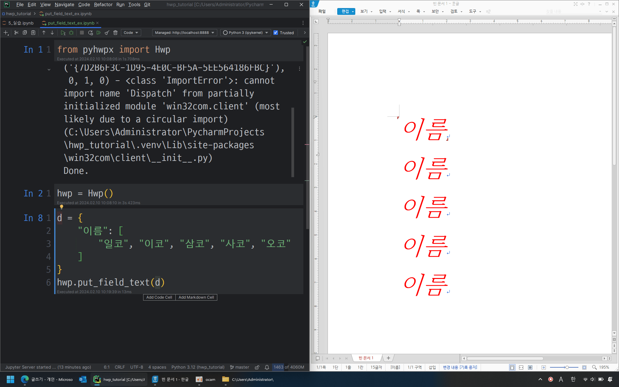Restart the Jupyter kernel icon
The height and width of the screenshot is (387, 619).
coord(91,33)
